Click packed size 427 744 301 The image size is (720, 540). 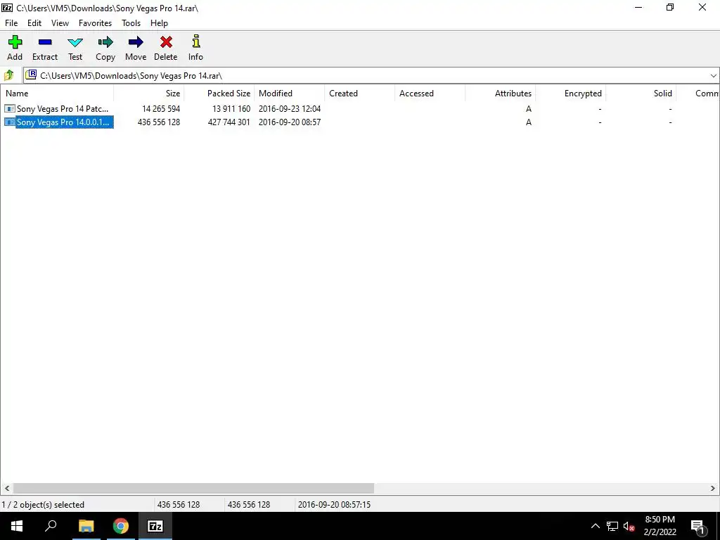click(x=229, y=122)
